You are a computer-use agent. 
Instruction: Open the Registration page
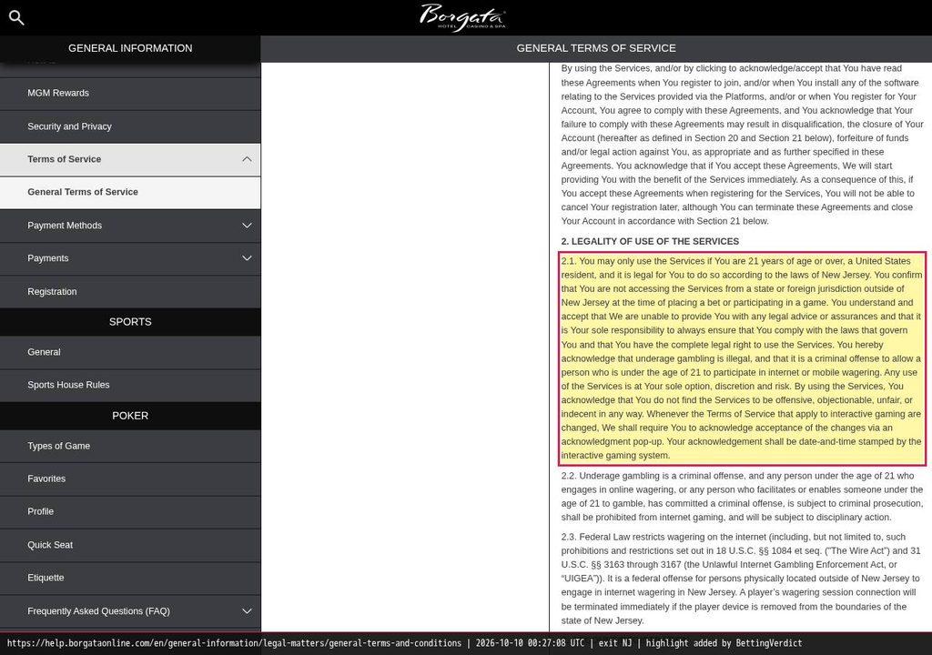coord(130,292)
